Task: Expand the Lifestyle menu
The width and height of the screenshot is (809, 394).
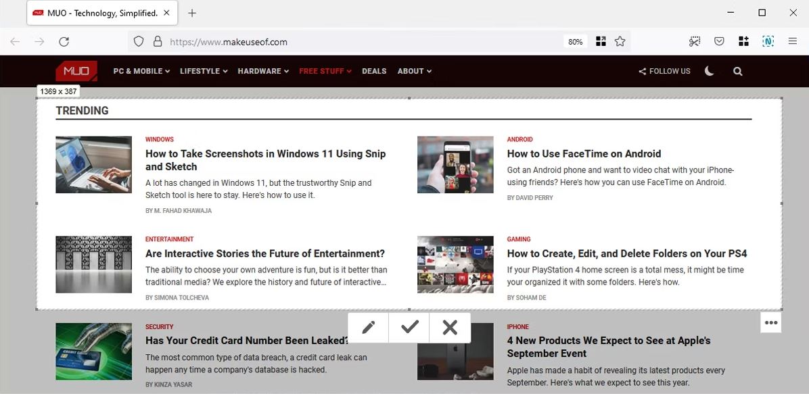Action: (204, 71)
